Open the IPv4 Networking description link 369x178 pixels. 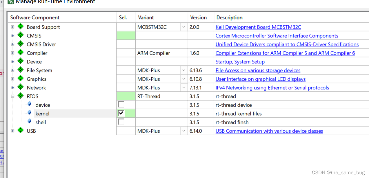pos(272,88)
